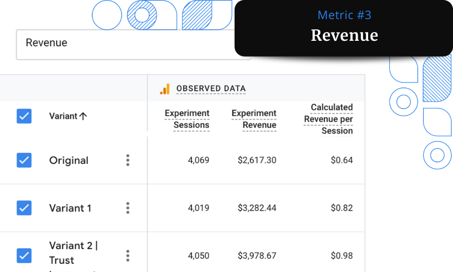Open the Revenue metric dropdown

click(x=133, y=45)
